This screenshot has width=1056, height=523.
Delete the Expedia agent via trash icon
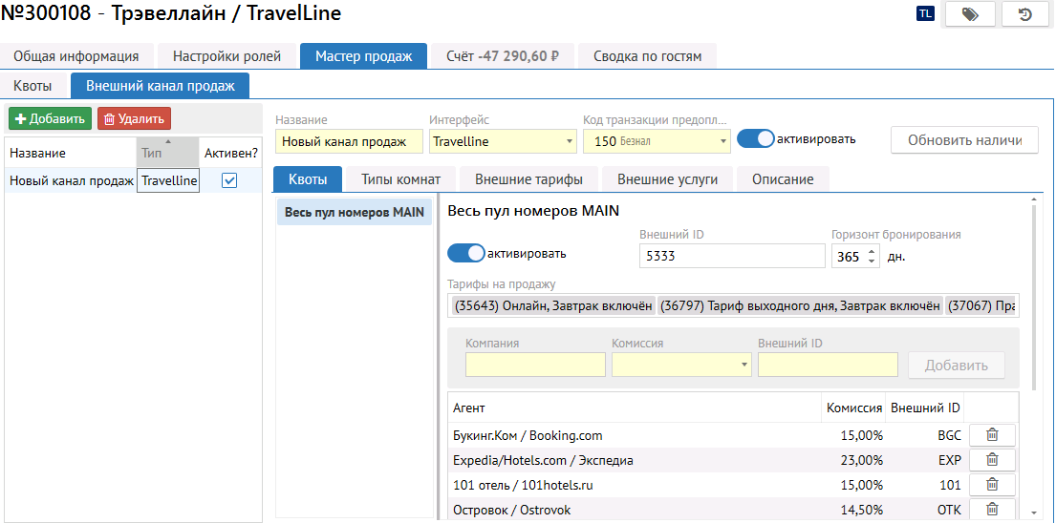click(x=992, y=460)
